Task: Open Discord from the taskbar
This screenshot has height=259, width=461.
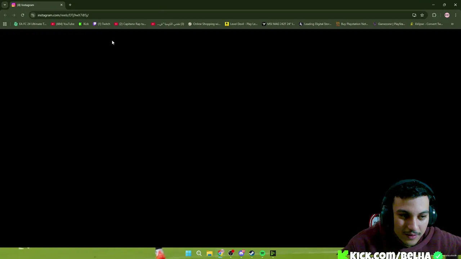Action: pyautogui.click(x=241, y=253)
